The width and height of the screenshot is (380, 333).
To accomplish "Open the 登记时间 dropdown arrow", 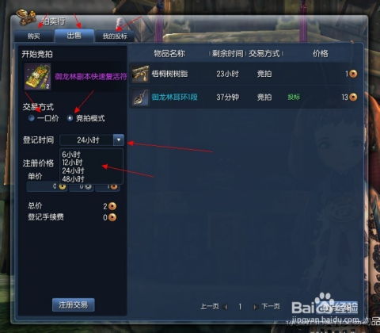I will pos(119,140).
